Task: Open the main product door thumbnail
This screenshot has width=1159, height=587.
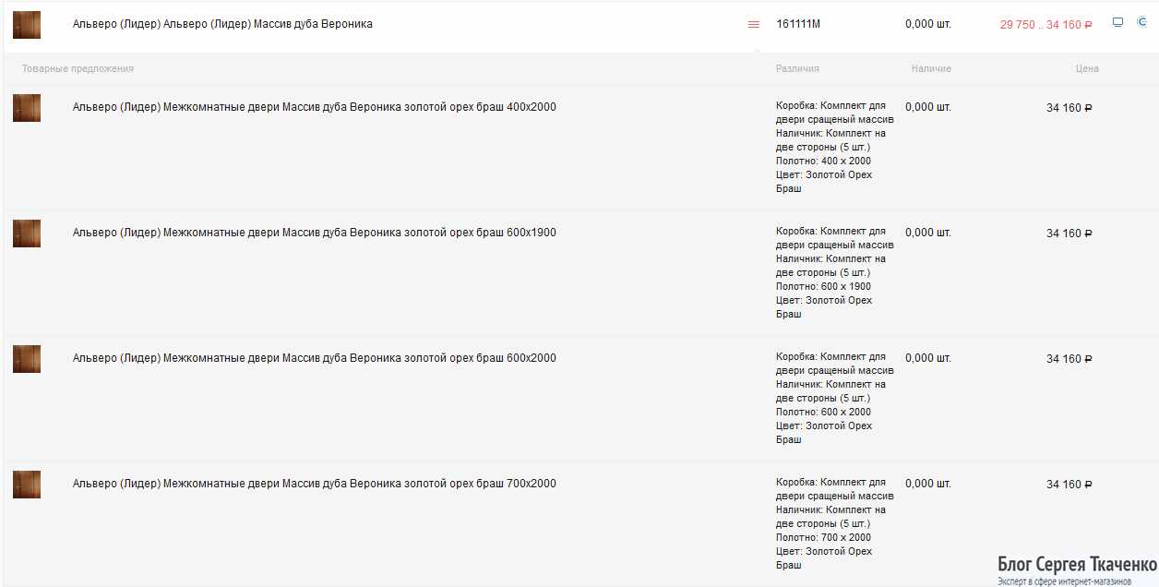Action: click(x=27, y=25)
